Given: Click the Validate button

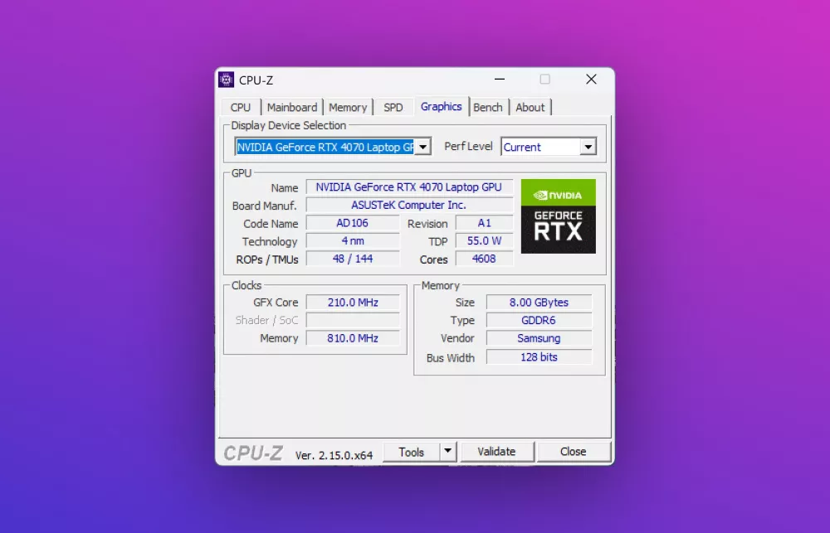Looking at the screenshot, I should pos(496,452).
